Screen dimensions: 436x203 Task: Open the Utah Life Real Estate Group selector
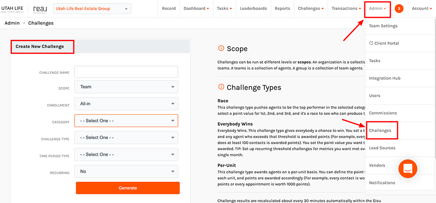[x=92, y=9]
